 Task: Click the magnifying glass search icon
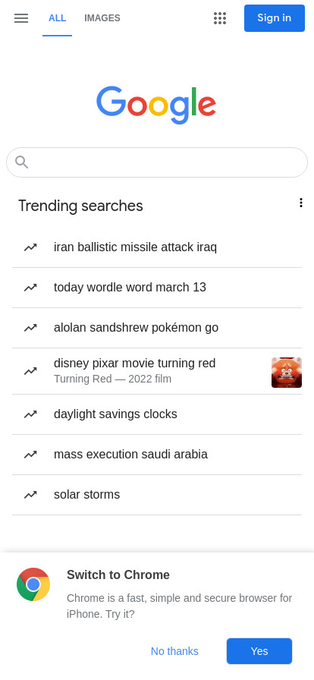(x=22, y=162)
